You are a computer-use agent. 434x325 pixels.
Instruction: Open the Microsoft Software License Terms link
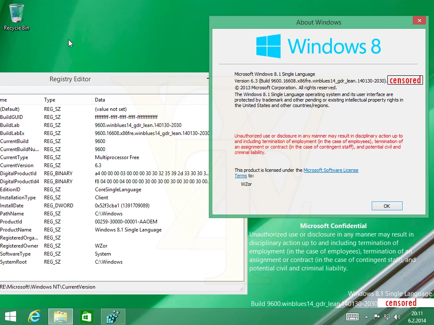tap(331, 170)
